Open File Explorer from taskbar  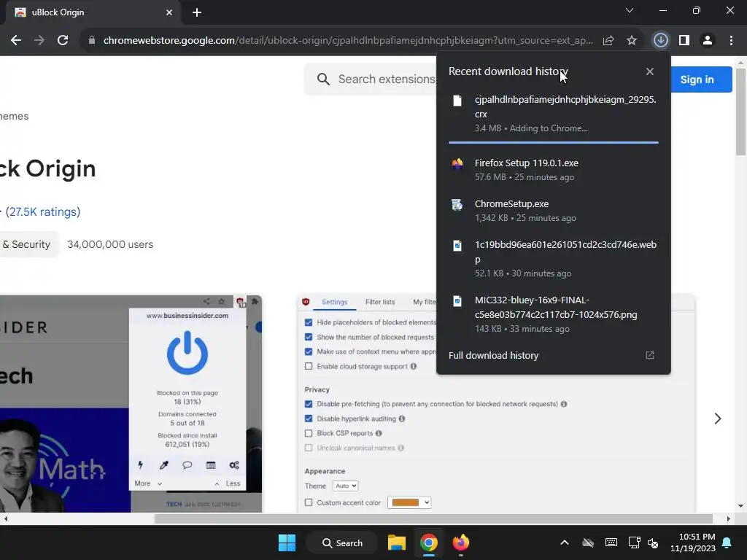tap(396, 542)
